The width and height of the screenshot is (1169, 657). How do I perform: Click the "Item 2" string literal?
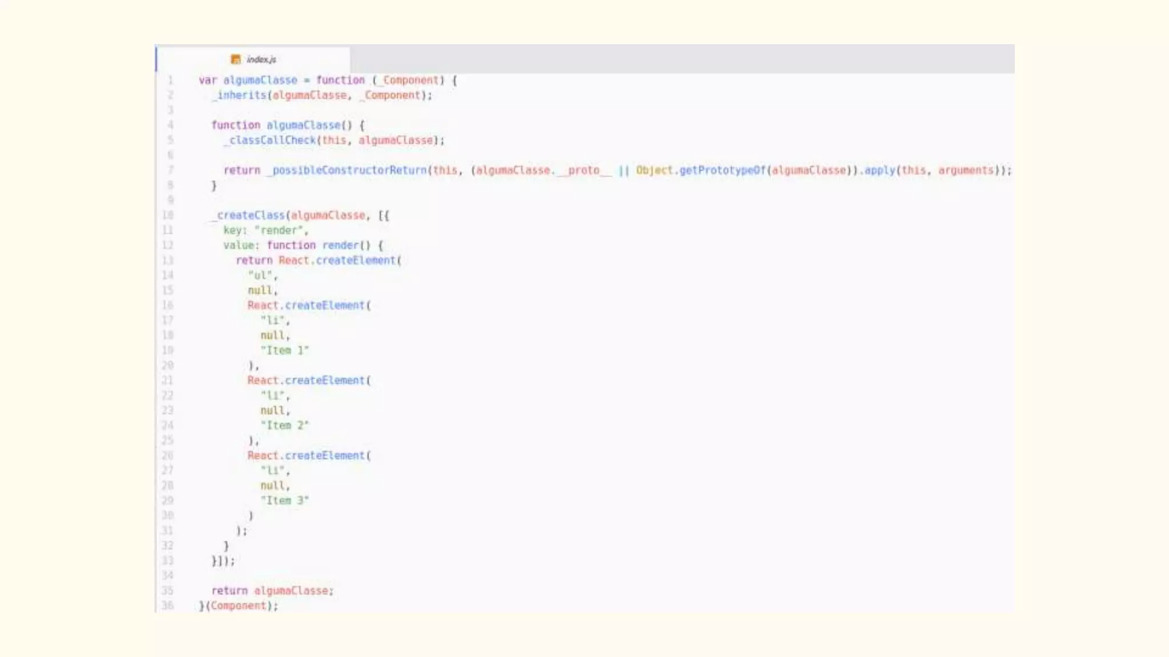tap(284, 425)
